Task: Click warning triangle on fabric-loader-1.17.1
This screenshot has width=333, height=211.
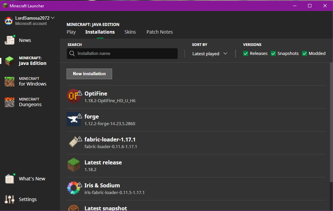Action: tap(80, 139)
